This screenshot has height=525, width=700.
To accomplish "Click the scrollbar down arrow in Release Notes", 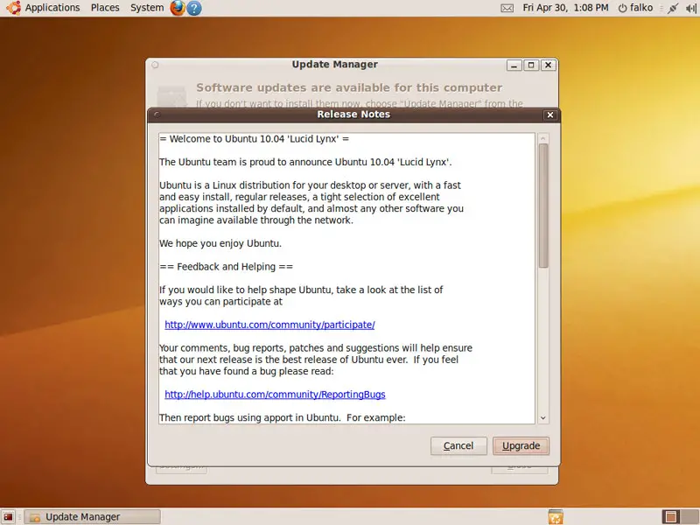I will pyautogui.click(x=542, y=418).
